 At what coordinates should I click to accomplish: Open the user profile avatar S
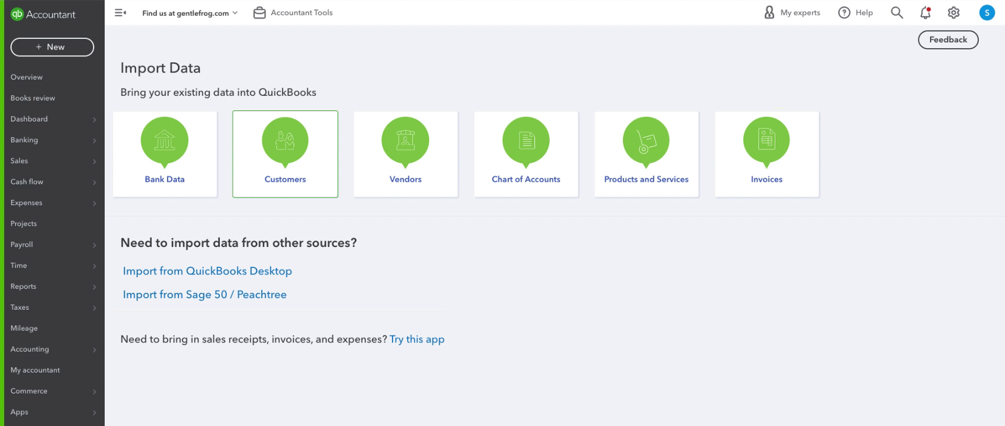(x=987, y=13)
